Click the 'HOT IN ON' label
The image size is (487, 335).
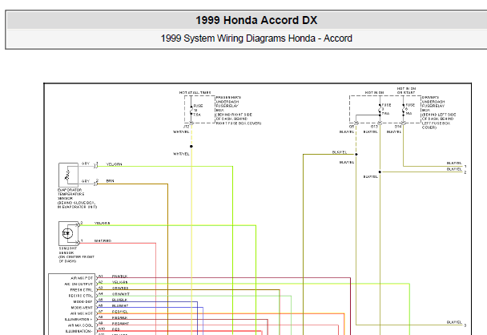[x=375, y=93]
